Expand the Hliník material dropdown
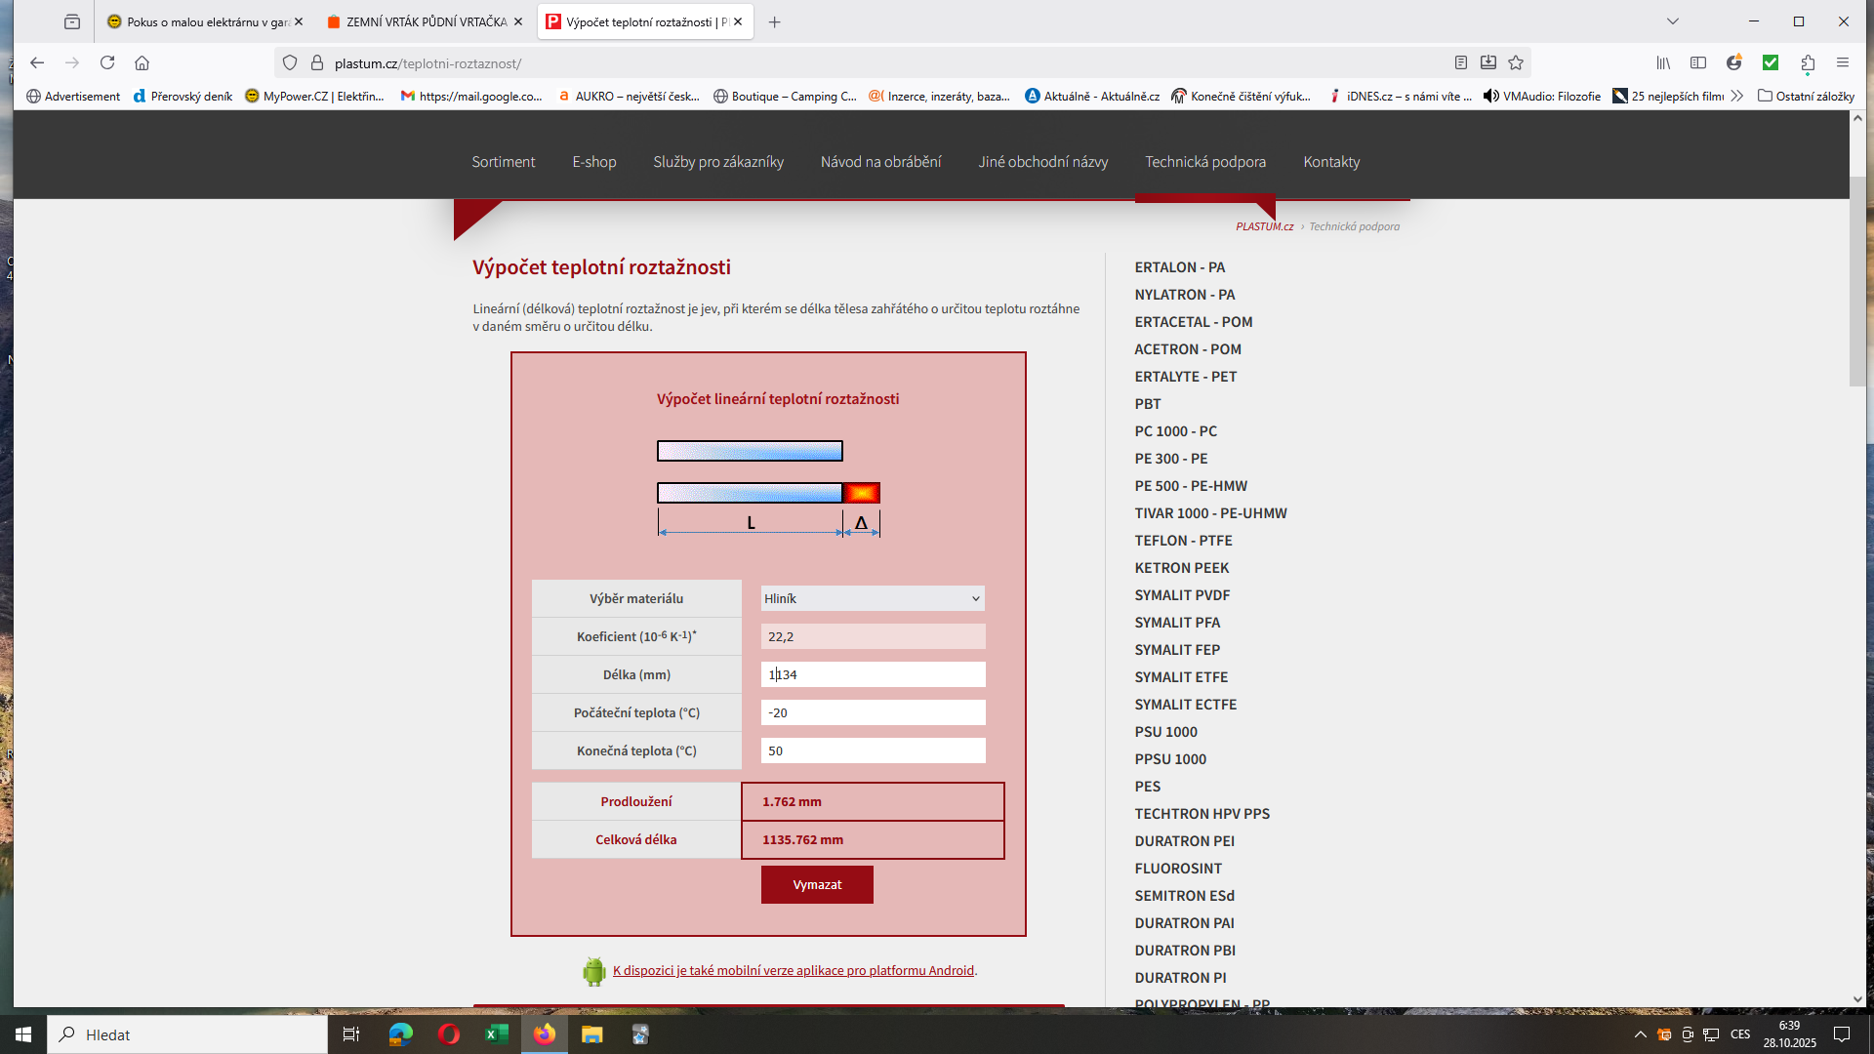Image resolution: width=1874 pixels, height=1054 pixels. [x=873, y=598]
